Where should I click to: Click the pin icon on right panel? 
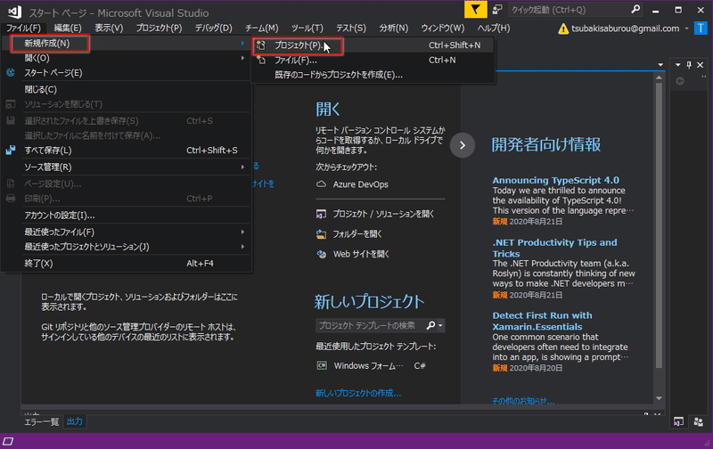coord(689,65)
